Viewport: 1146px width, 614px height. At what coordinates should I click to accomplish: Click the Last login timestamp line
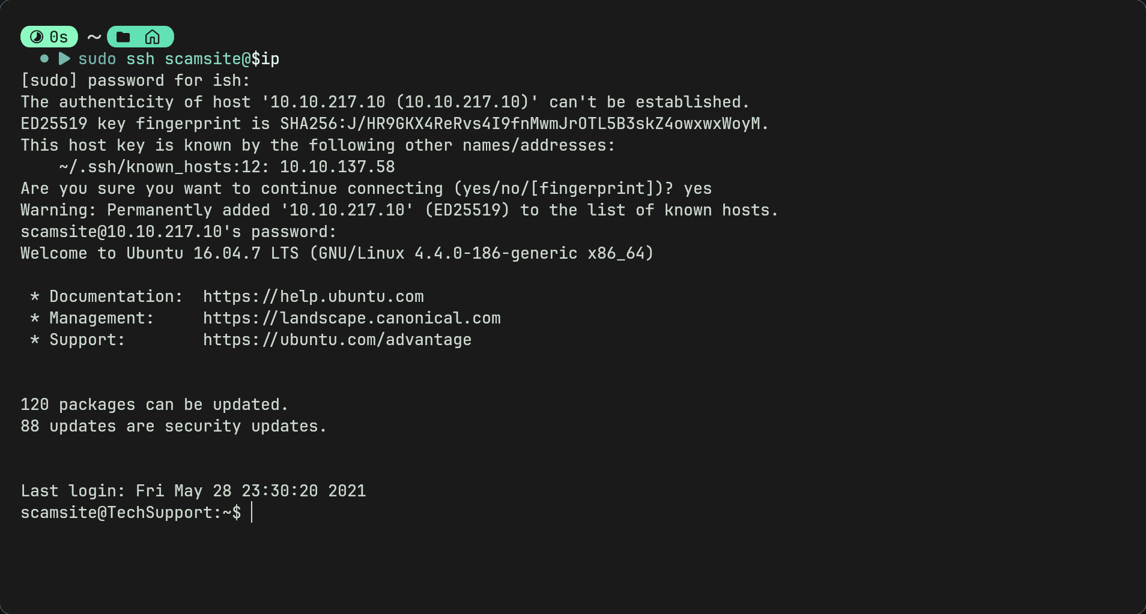point(193,491)
